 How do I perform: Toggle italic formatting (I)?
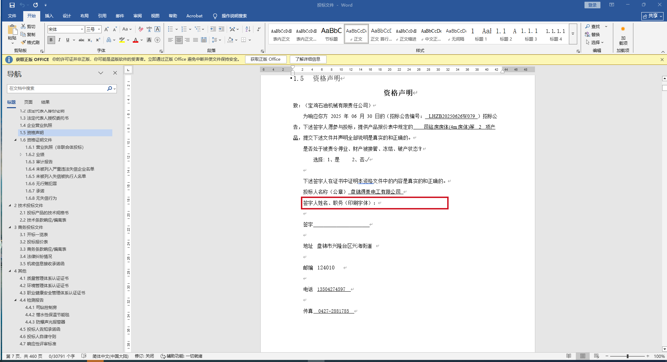[59, 40]
